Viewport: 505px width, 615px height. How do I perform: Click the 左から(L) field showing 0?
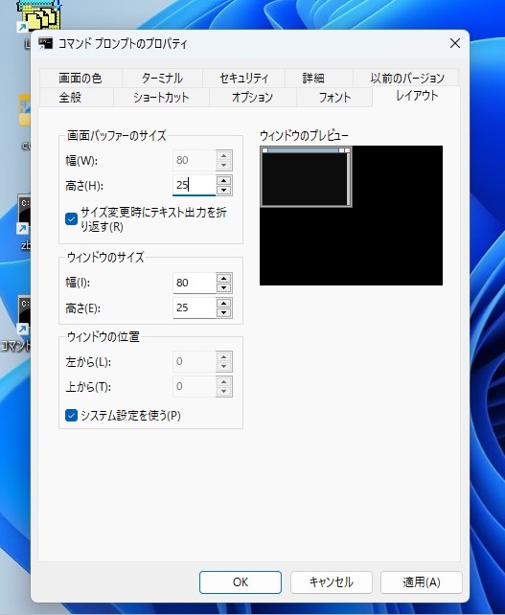(x=195, y=361)
